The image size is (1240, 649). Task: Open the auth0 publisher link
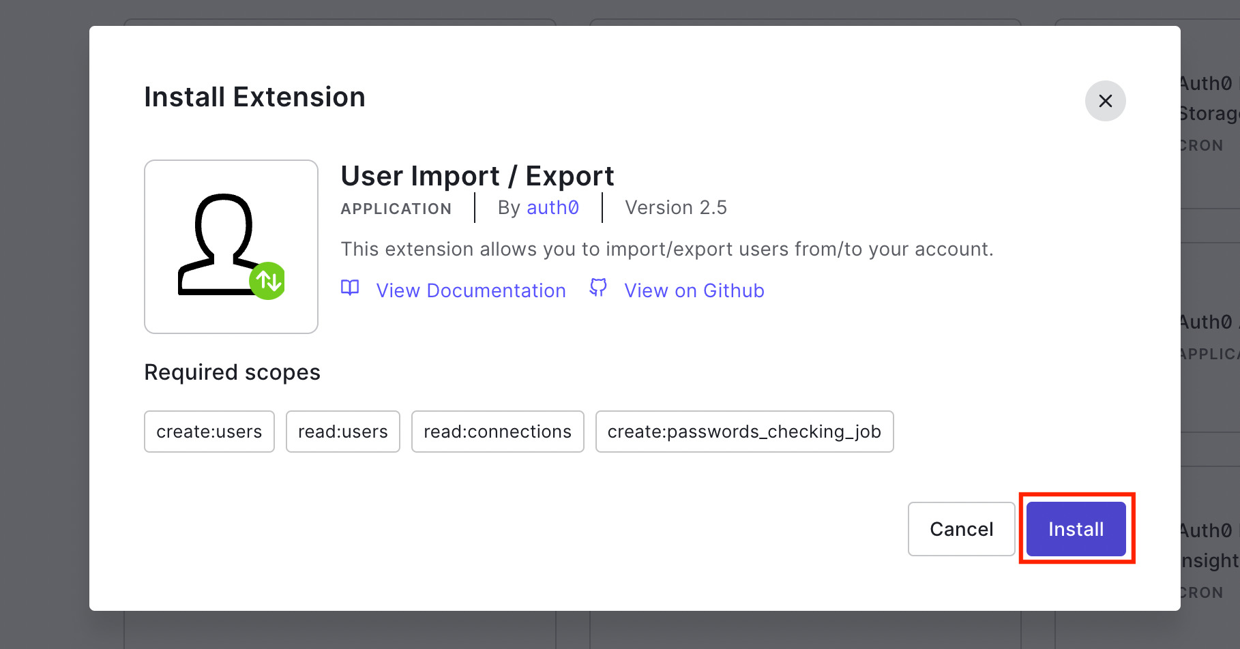click(x=552, y=207)
